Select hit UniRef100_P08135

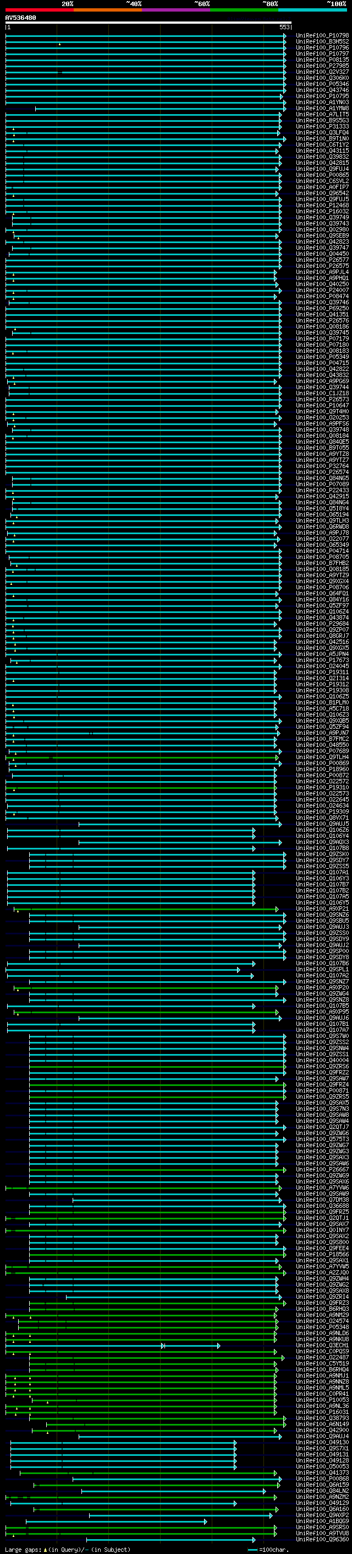322,60
